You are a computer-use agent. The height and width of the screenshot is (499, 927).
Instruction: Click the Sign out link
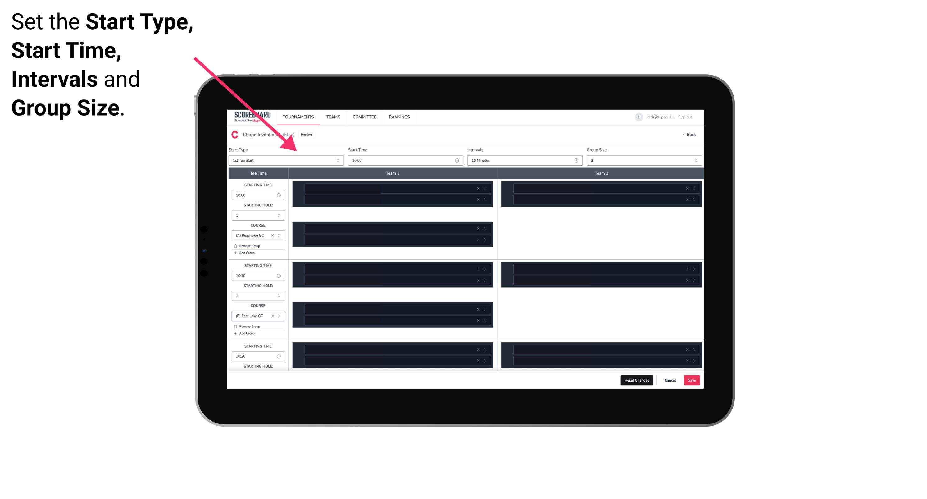(687, 117)
